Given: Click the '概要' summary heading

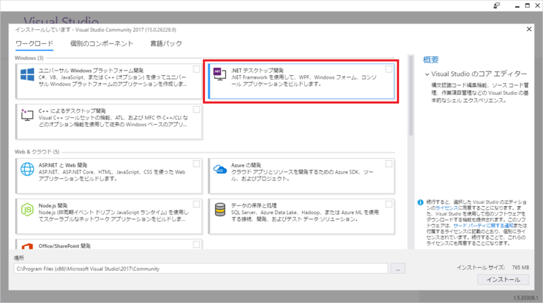Looking at the screenshot, I should 431,60.
